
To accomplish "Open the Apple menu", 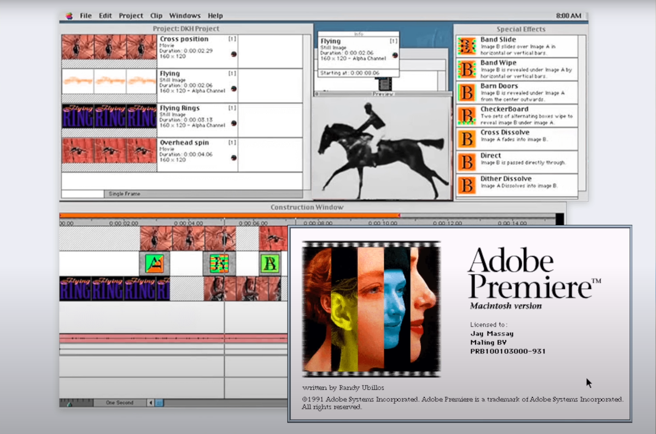I will [69, 16].
